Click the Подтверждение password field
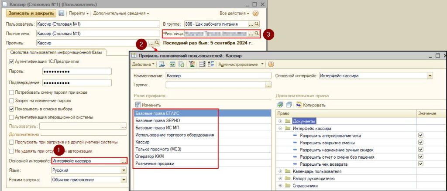This screenshot has height=191, width=447. click(x=77, y=83)
